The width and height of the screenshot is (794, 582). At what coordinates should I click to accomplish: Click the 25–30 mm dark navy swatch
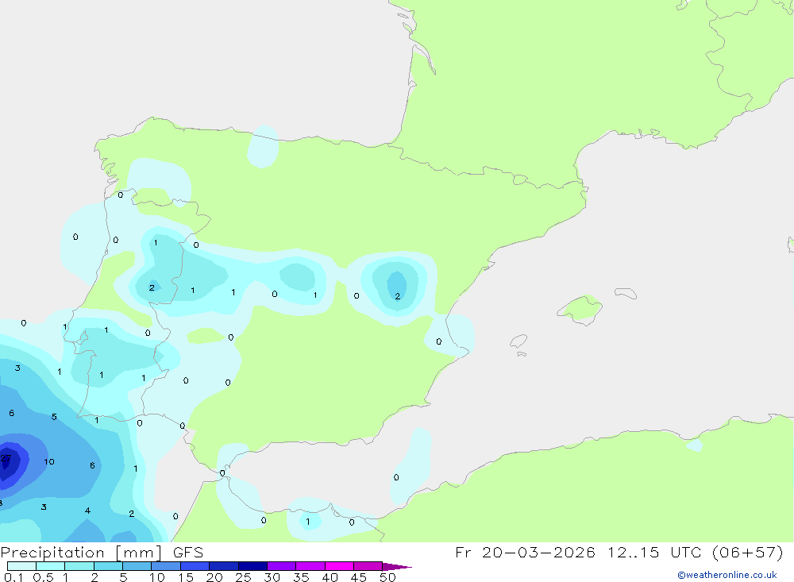click(252, 566)
